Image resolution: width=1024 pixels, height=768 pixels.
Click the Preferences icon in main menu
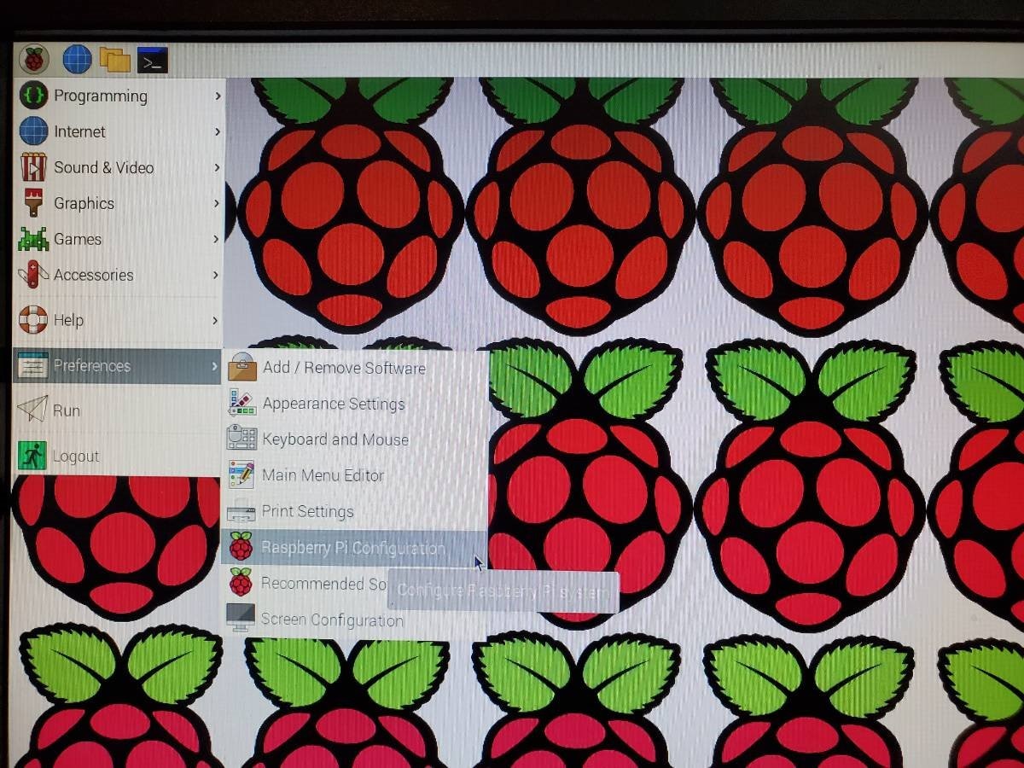32,366
